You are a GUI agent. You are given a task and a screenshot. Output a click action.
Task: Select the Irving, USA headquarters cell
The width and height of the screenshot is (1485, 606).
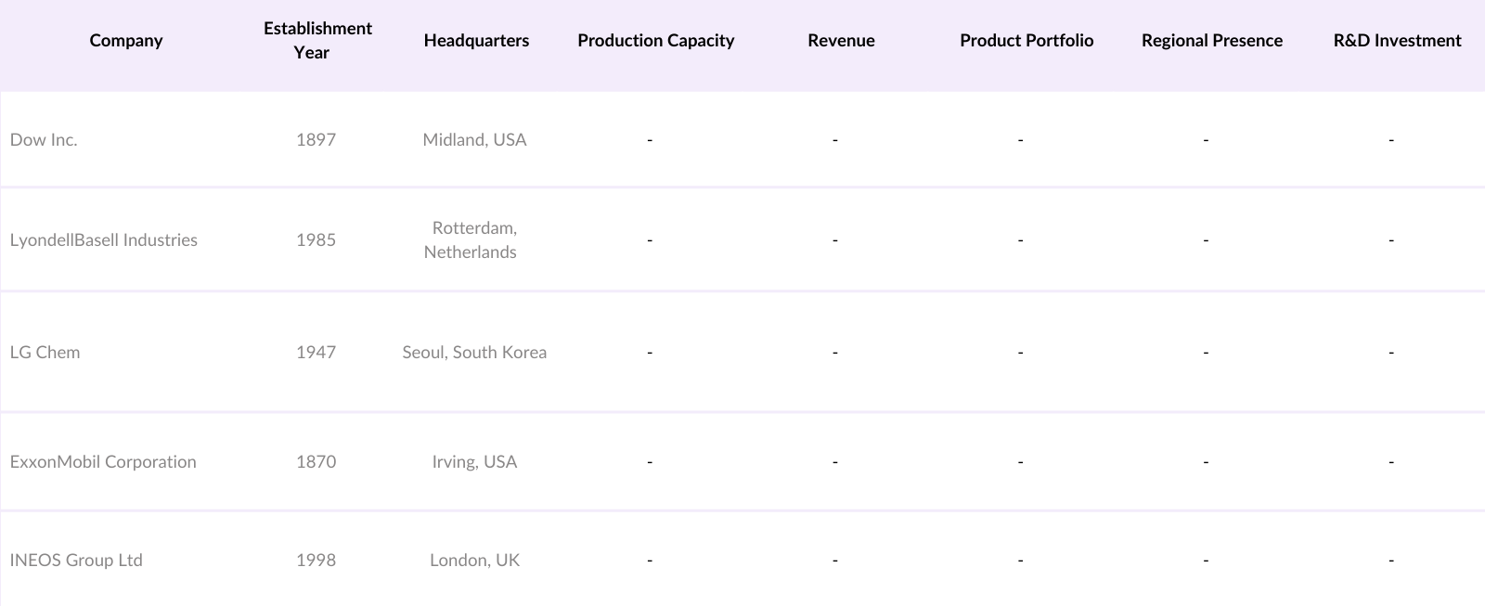point(474,462)
